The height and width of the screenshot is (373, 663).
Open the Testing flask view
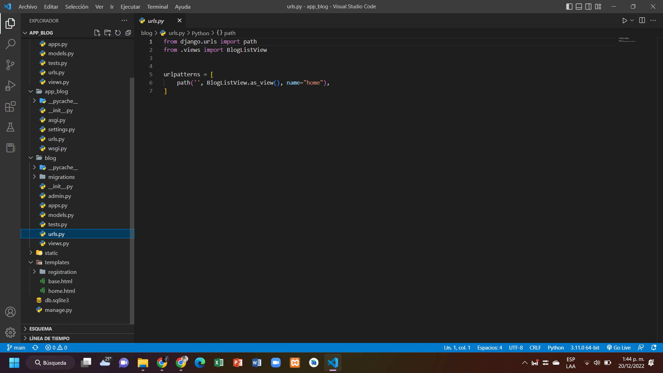pos(10,127)
